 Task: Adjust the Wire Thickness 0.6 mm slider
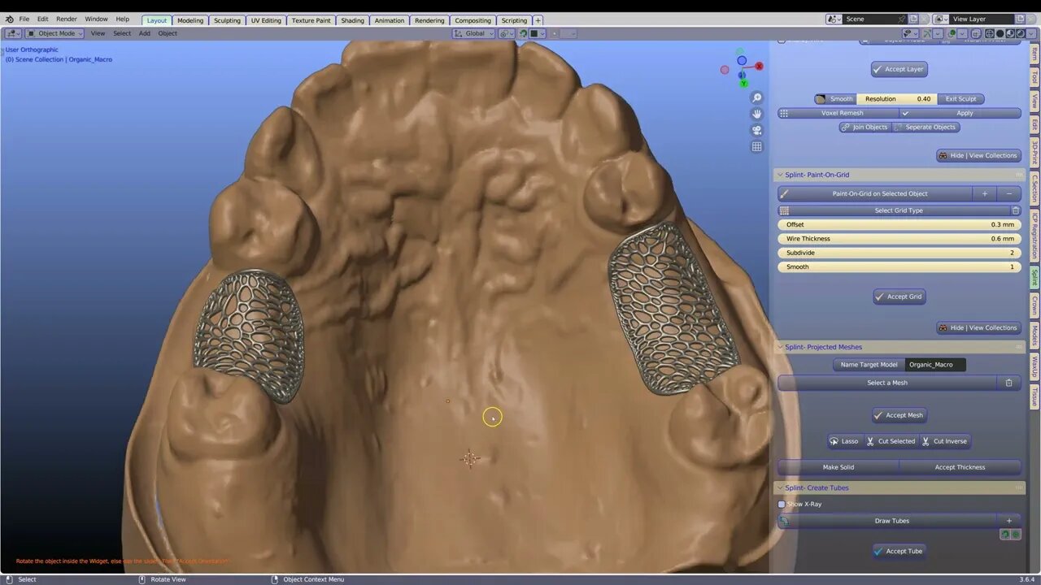(x=899, y=239)
